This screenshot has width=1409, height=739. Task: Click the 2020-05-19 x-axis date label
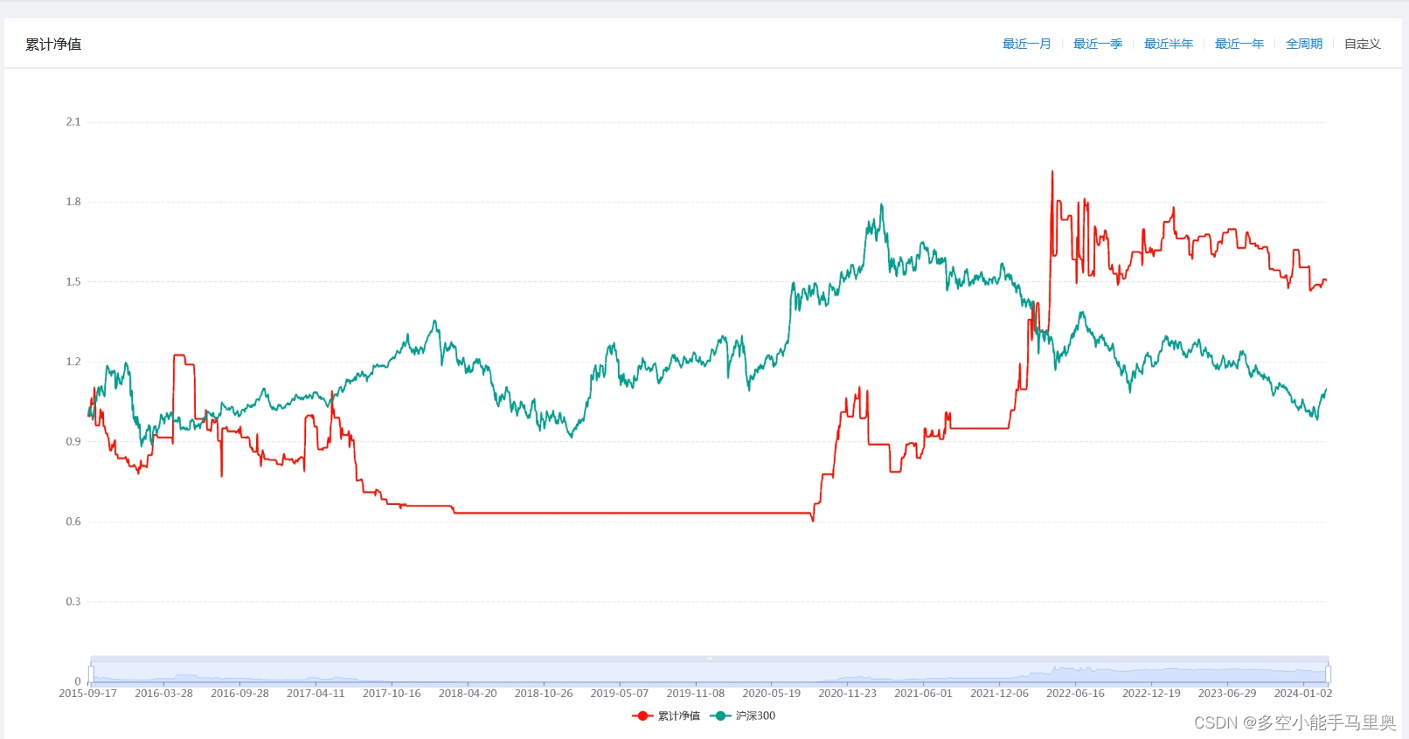772,693
